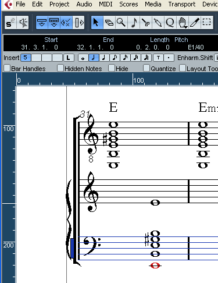Select the Note insert tool
Viewport: 218px width, 283px height.
coord(134,23)
